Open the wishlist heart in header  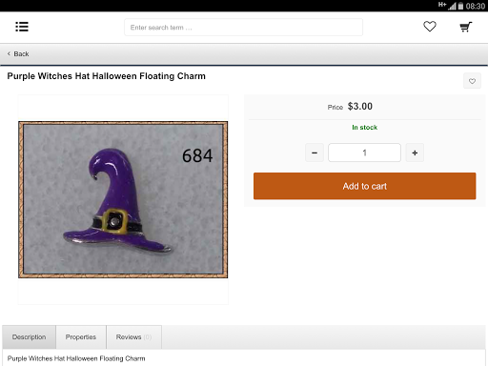coord(430,27)
